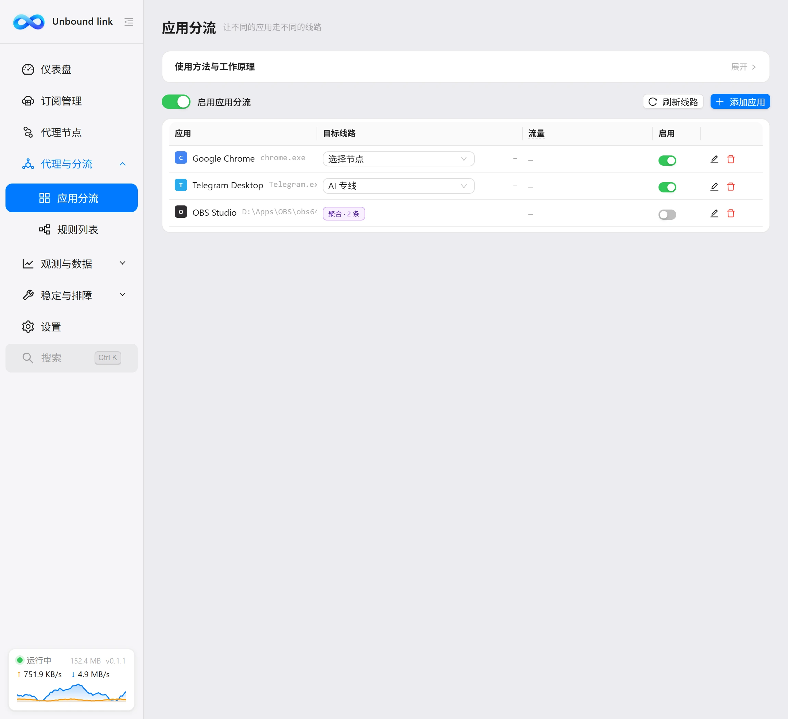Go to 规则列表
788x719 pixels.
click(x=72, y=230)
